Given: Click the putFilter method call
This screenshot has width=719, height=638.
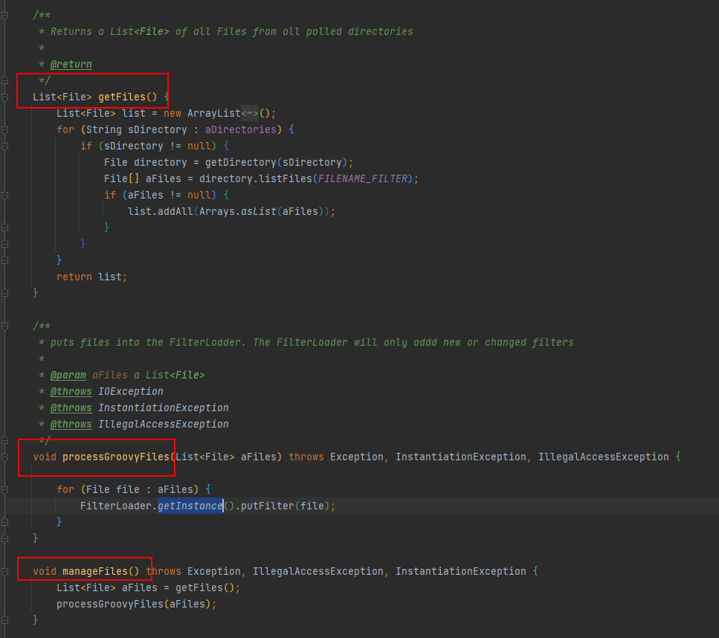Looking at the screenshot, I should [x=268, y=506].
